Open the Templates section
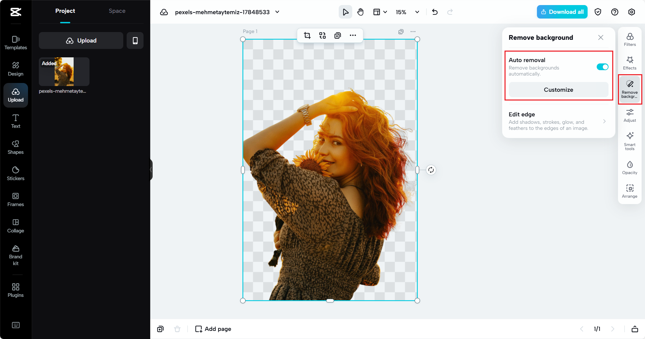The image size is (645, 339). click(x=15, y=42)
